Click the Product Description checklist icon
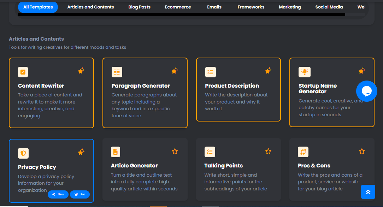 (x=210, y=72)
